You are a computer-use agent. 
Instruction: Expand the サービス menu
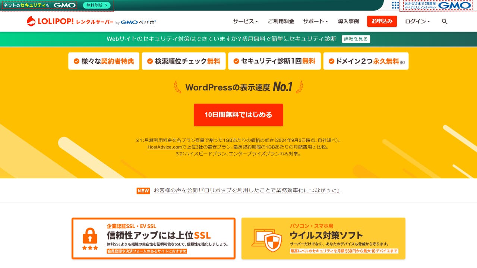click(246, 21)
